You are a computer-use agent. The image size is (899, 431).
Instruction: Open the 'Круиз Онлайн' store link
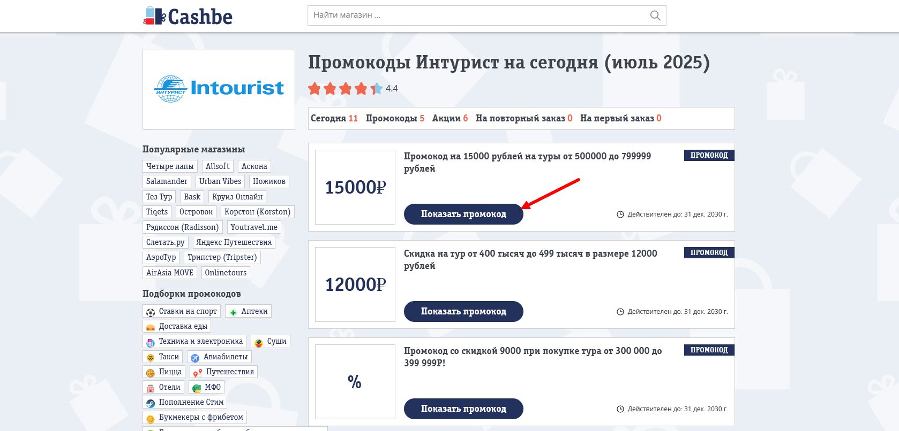point(237,197)
